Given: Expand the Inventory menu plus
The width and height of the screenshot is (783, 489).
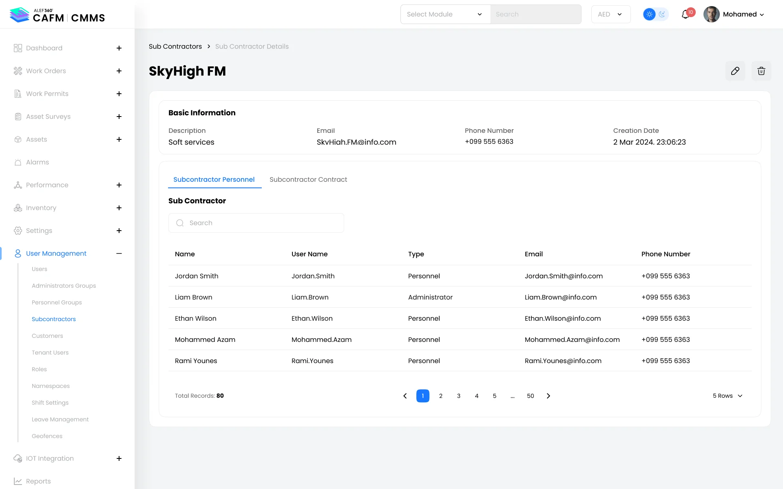Looking at the screenshot, I should point(119,208).
